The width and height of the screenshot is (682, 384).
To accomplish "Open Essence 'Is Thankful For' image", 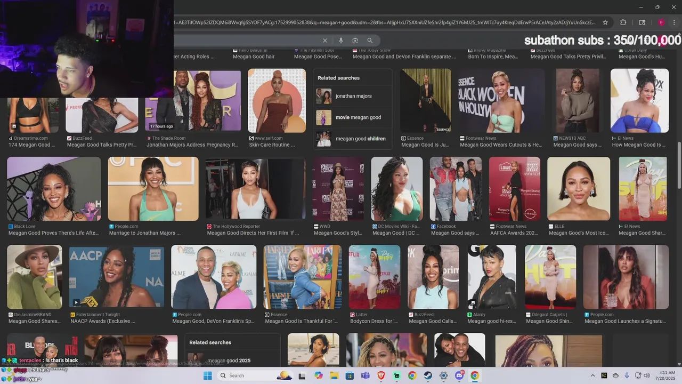I will 303,277.
